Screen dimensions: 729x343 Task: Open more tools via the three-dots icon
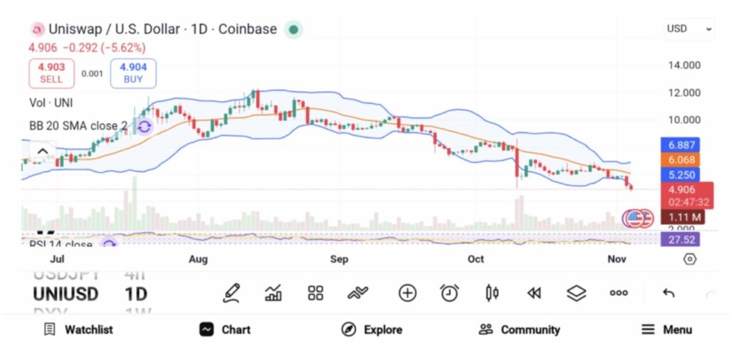[x=619, y=292]
